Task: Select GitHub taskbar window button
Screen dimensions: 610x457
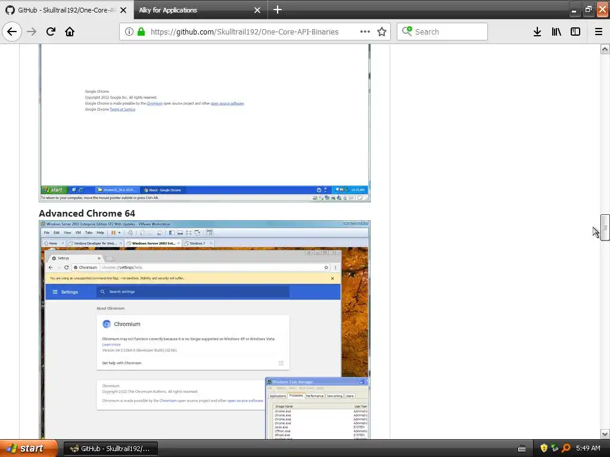Action: pos(110,449)
